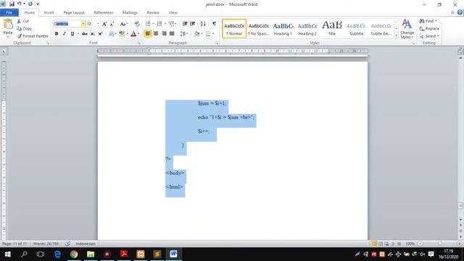Copy the selected text

[24, 28]
